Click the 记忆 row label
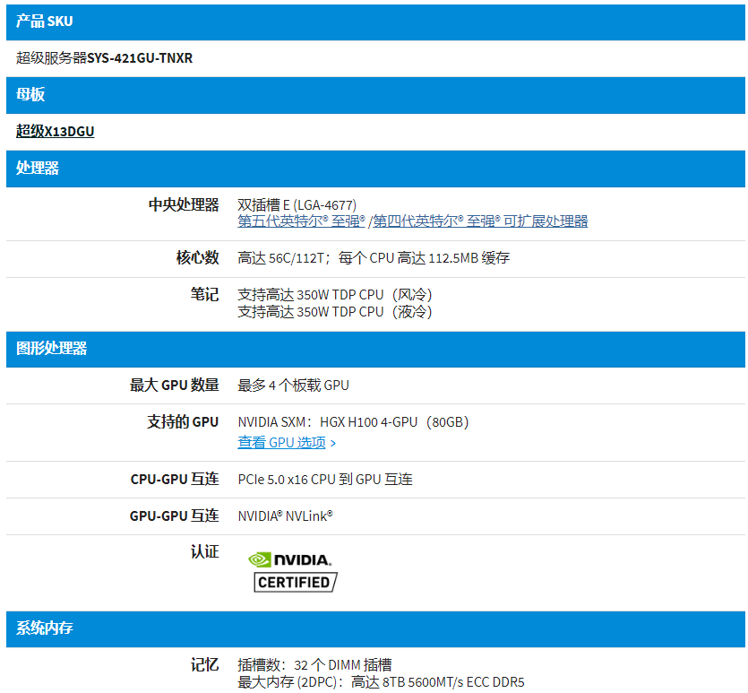This screenshot has height=693, width=748. 204,665
